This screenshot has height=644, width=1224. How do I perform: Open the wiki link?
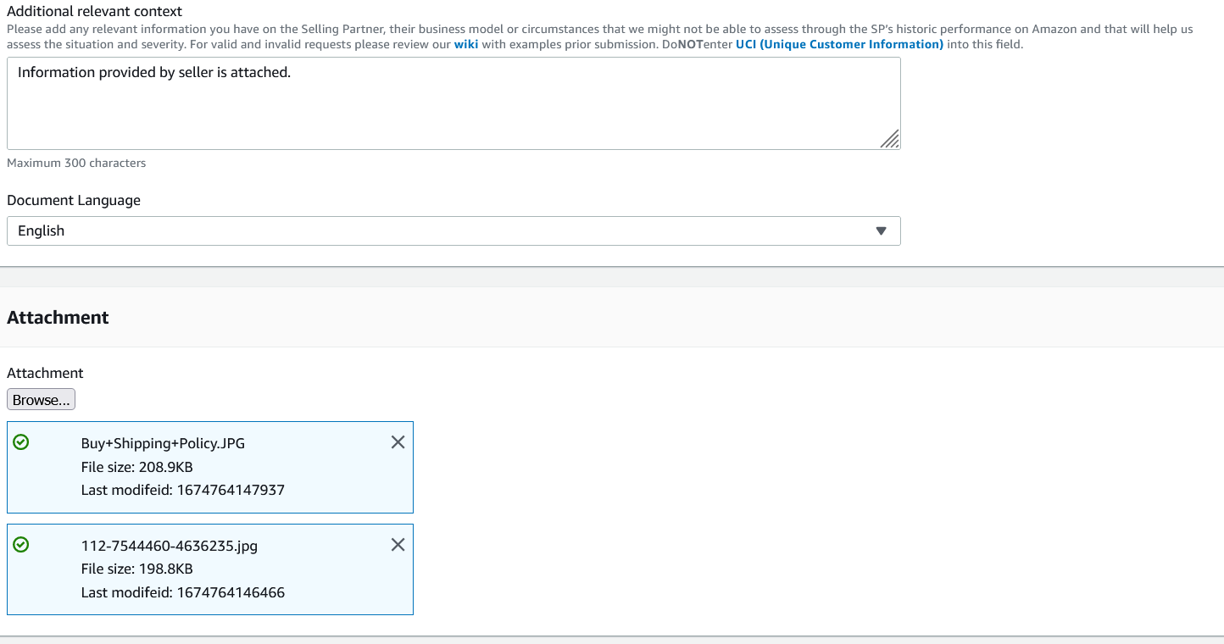466,44
